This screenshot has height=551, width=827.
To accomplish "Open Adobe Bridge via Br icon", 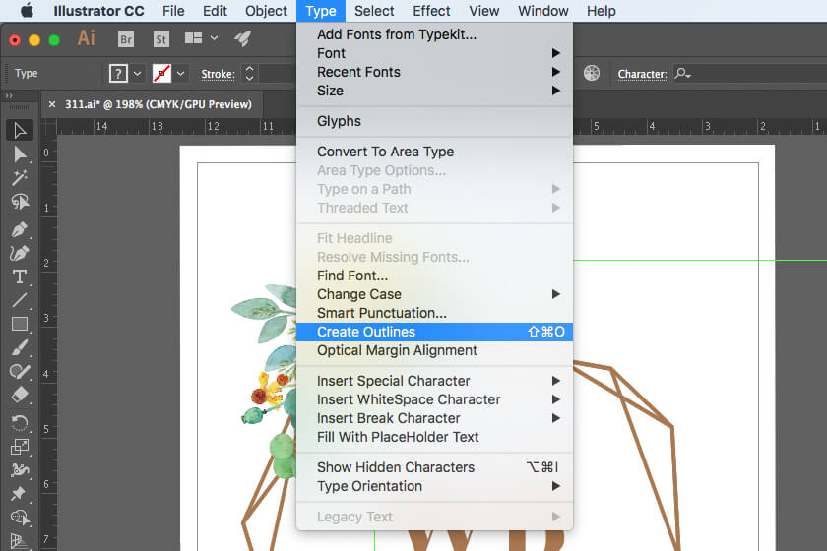I will pos(126,39).
